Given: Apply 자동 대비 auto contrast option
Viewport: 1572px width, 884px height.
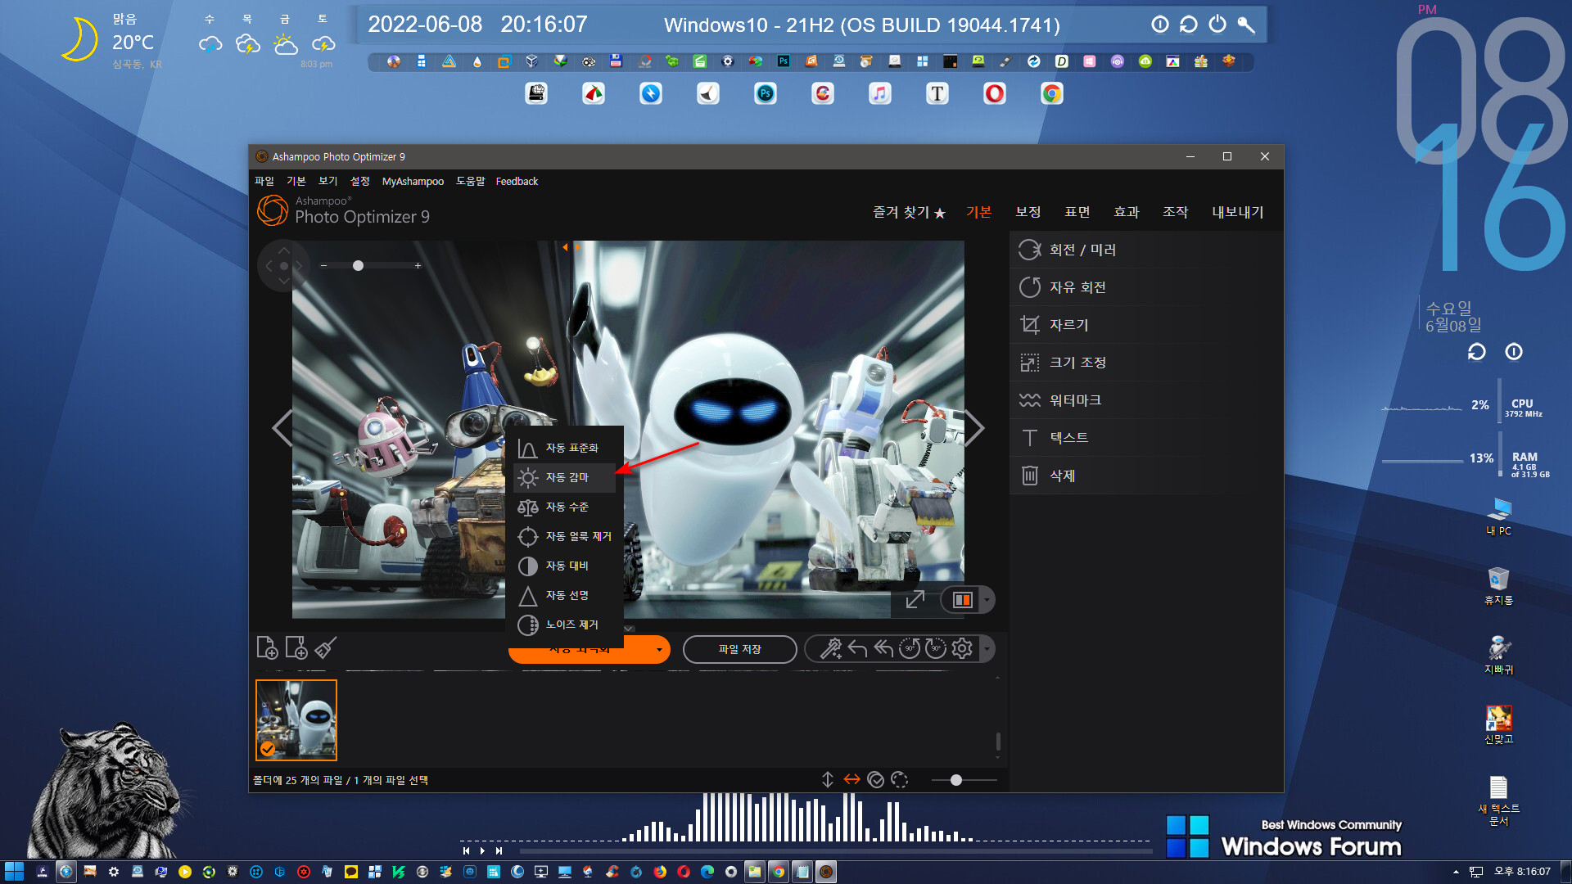Looking at the screenshot, I should [564, 566].
